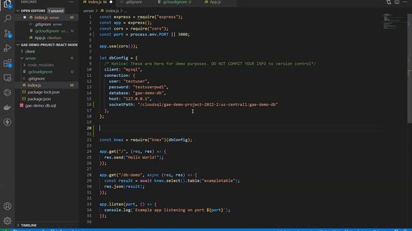Viewport: 412px width, 231px height.
Task: Switch to the .gitignore editor tab
Action: click(133, 2)
